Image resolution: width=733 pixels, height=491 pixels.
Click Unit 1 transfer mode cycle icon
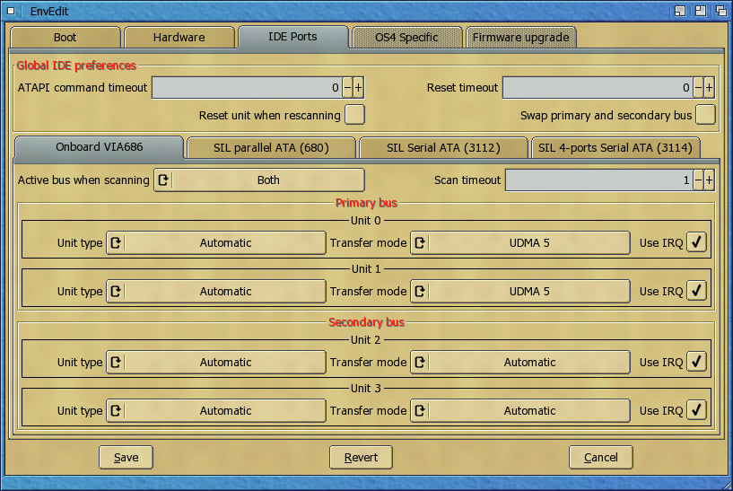pyautogui.click(x=420, y=292)
